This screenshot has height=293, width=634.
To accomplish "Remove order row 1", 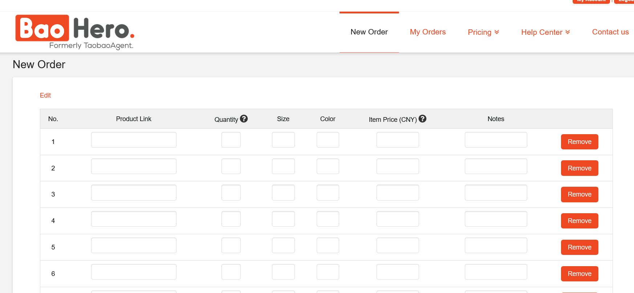I will click(x=580, y=142).
